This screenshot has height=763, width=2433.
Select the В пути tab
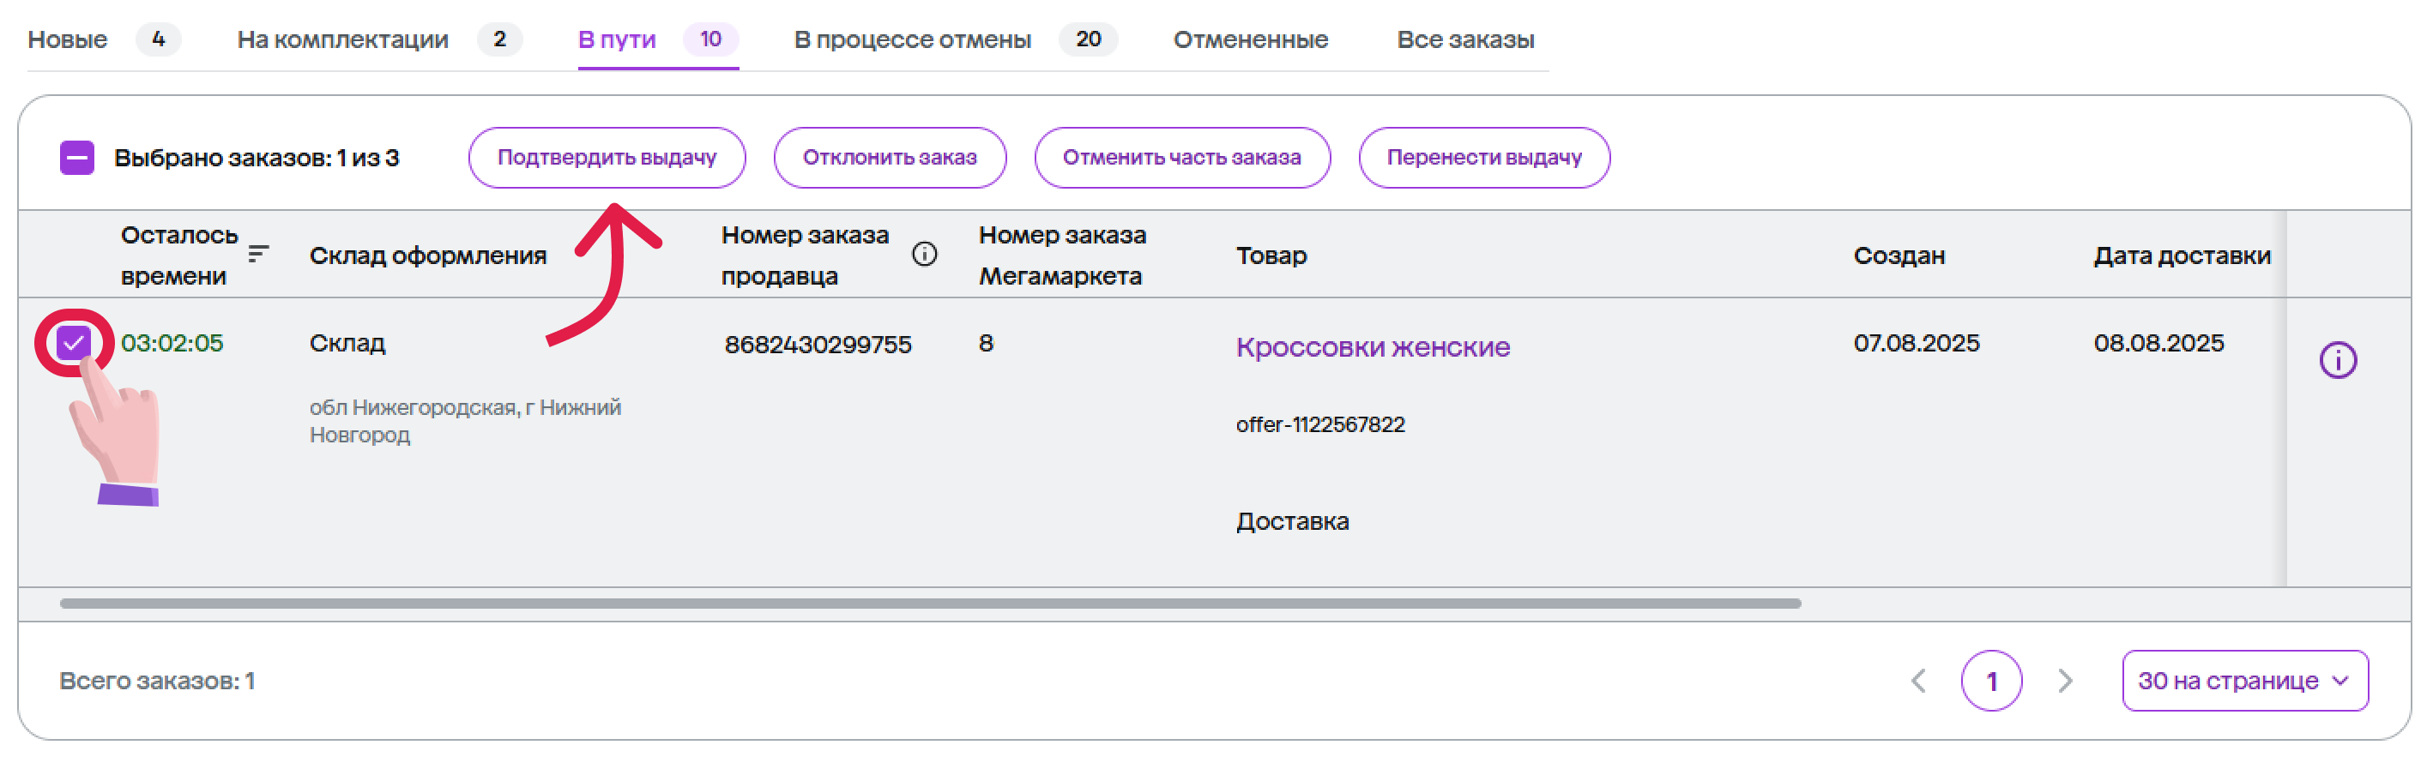coord(617,39)
